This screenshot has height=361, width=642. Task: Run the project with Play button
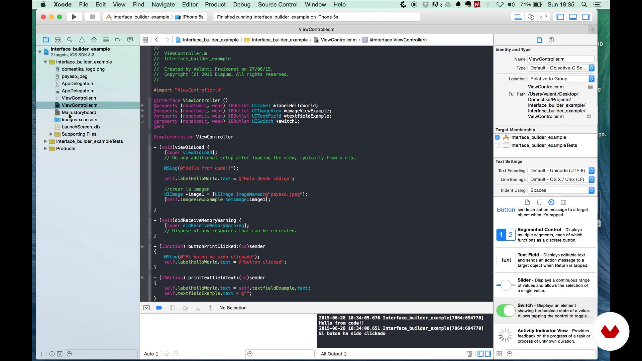pyautogui.click(x=74, y=17)
